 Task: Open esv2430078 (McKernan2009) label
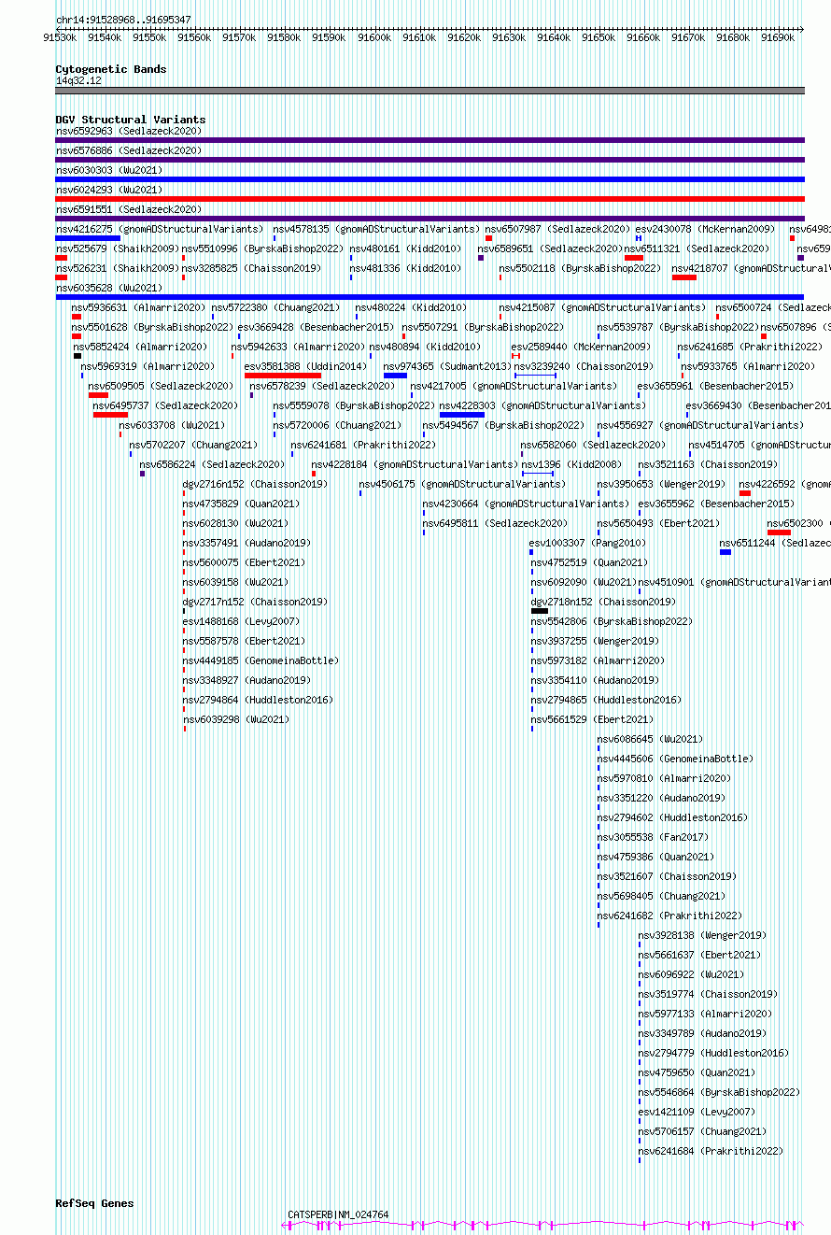point(705,229)
